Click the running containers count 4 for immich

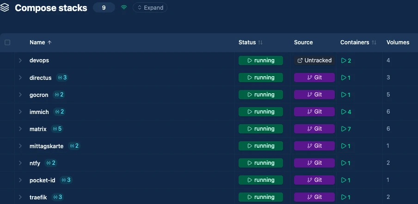pos(346,112)
